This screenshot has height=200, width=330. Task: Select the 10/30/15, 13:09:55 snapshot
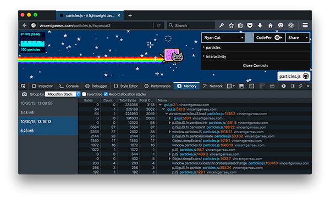(x=48, y=107)
